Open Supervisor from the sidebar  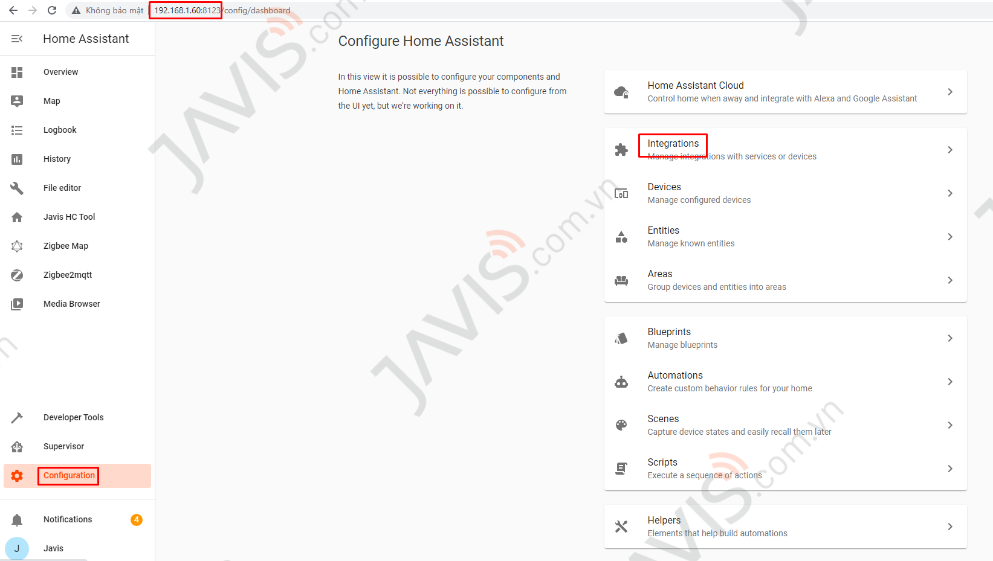pos(77,446)
